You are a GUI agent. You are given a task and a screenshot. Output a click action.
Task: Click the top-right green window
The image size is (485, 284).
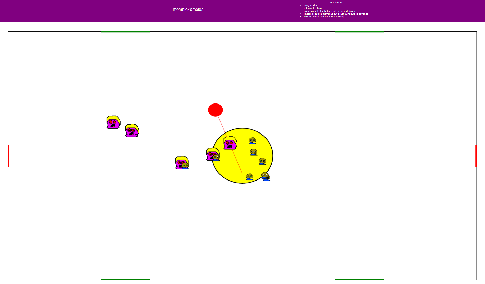click(359, 32)
